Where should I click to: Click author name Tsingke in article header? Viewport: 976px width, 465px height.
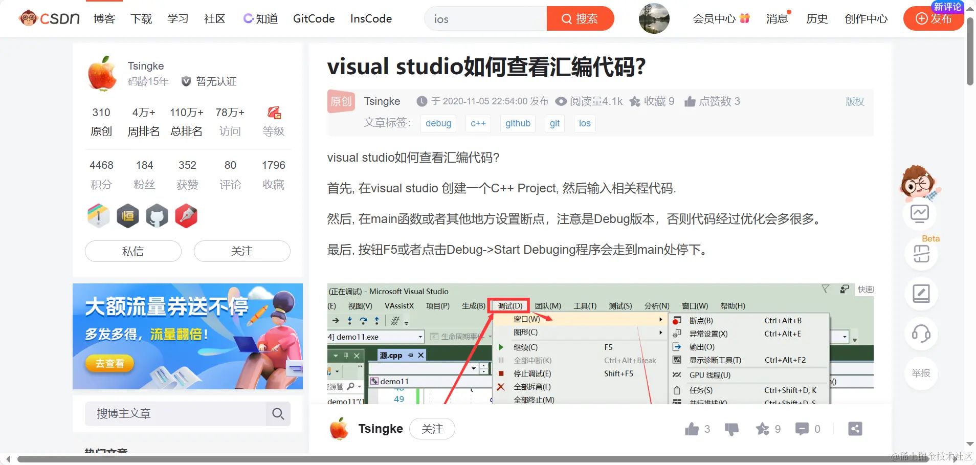[382, 101]
